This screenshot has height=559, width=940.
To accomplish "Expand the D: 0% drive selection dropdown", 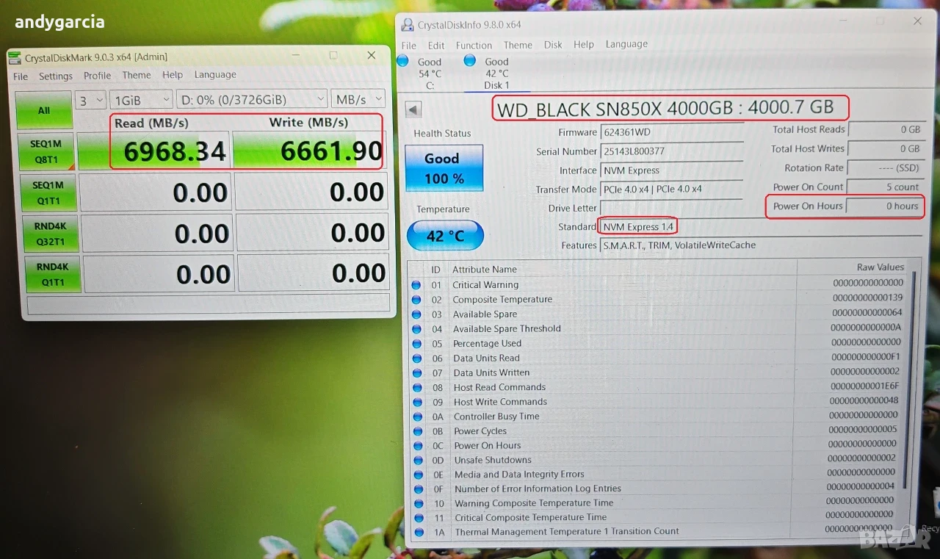I will 251,99.
